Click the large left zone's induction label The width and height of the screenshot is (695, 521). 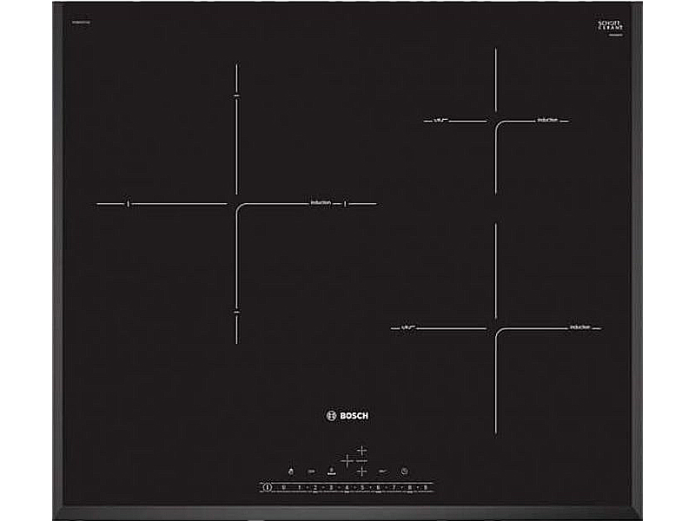pyautogui.click(x=321, y=202)
